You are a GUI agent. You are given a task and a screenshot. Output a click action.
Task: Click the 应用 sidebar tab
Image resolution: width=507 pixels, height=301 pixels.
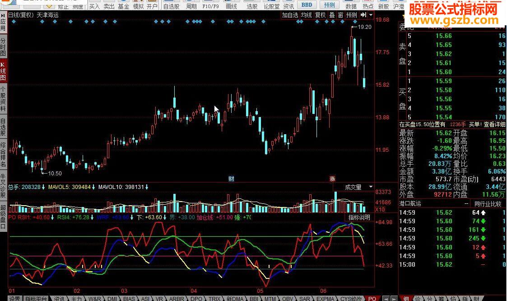pos(3,25)
